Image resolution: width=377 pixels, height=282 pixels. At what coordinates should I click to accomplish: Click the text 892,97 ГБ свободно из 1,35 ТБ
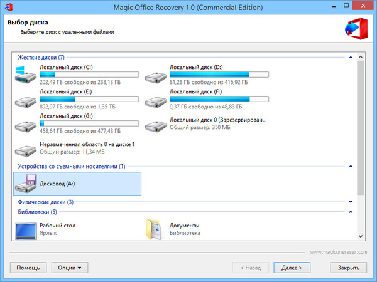[x=77, y=107]
